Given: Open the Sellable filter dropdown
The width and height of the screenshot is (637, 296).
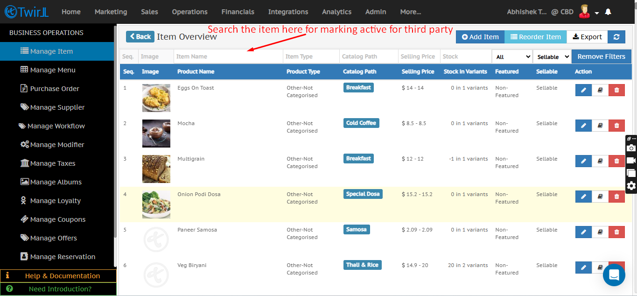Looking at the screenshot, I should (x=552, y=56).
